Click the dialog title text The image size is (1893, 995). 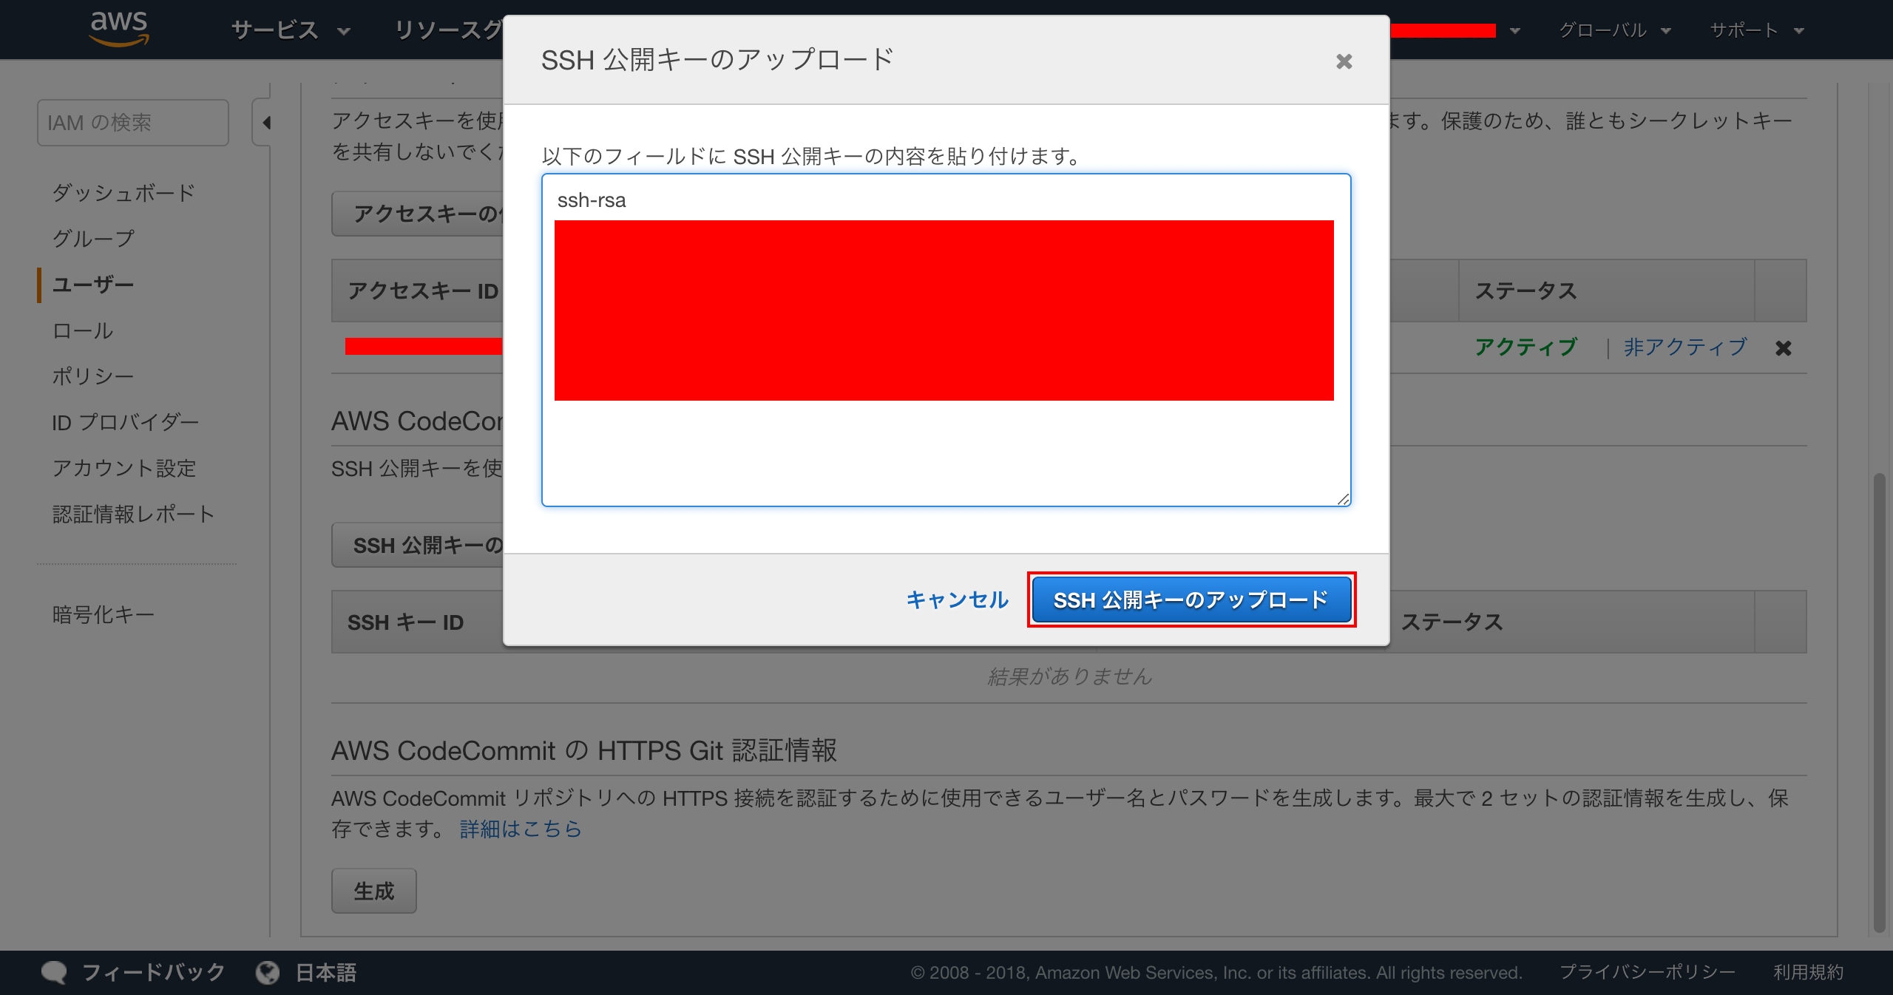tap(717, 60)
